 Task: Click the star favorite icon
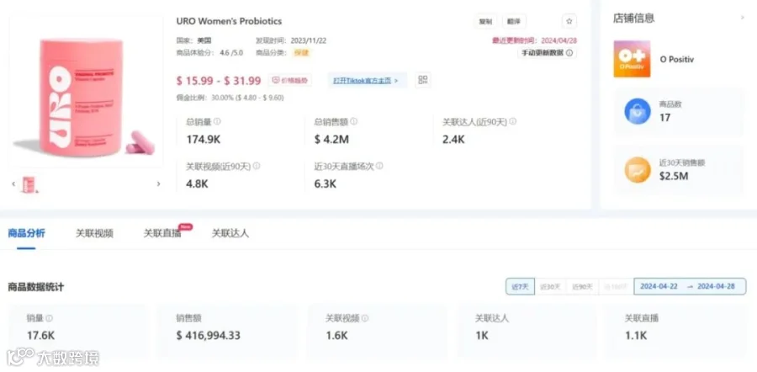click(x=569, y=21)
